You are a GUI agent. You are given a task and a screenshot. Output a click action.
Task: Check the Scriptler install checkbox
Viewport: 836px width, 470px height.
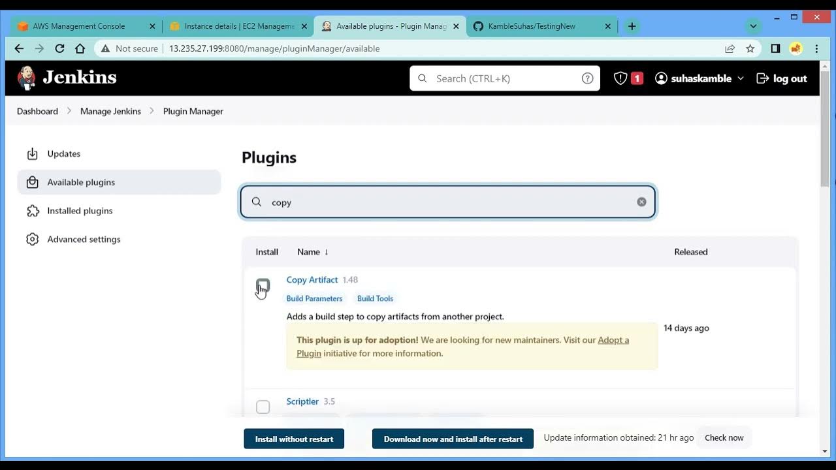pyautogui.click(x=263, y=407)
